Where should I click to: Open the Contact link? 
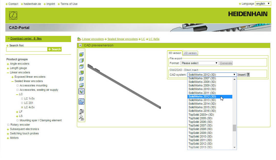pos(13,4)
